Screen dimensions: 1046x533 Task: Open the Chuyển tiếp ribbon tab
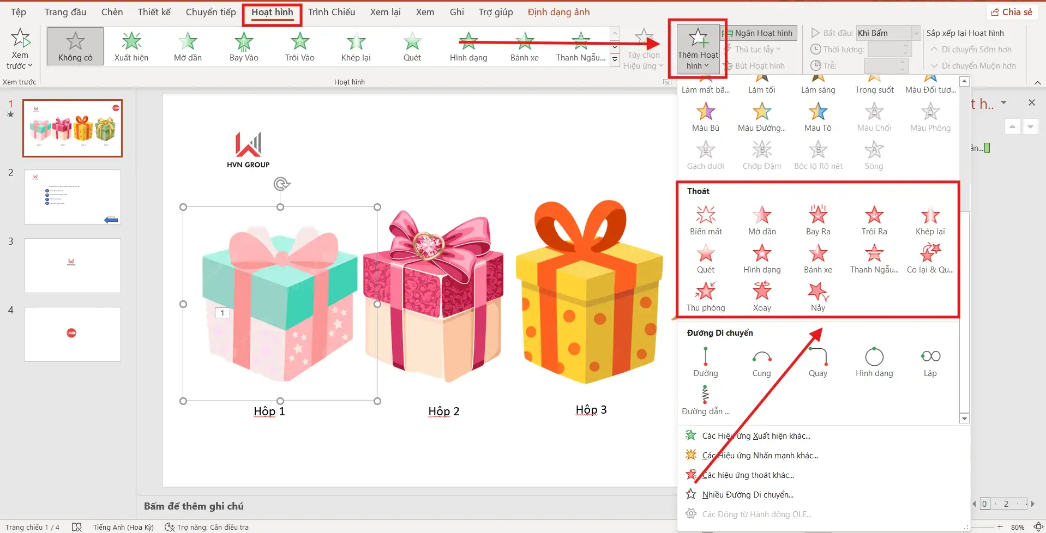pyautogui.click(x=211, y=12)
